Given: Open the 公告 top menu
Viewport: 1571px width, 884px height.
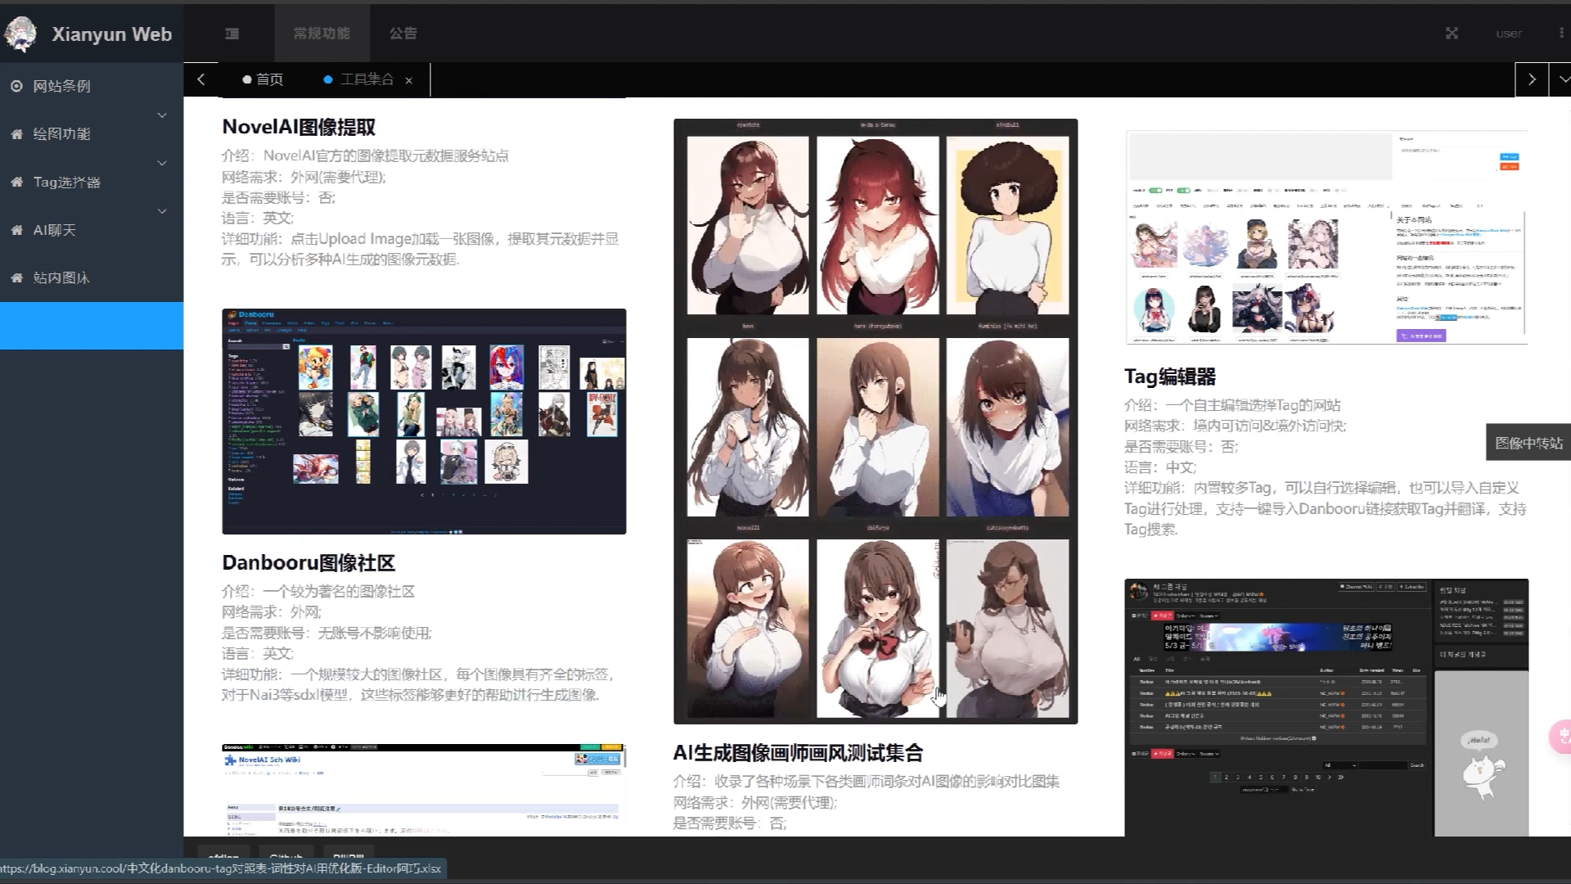Looking at the screenshot, I should pos(403,34).
